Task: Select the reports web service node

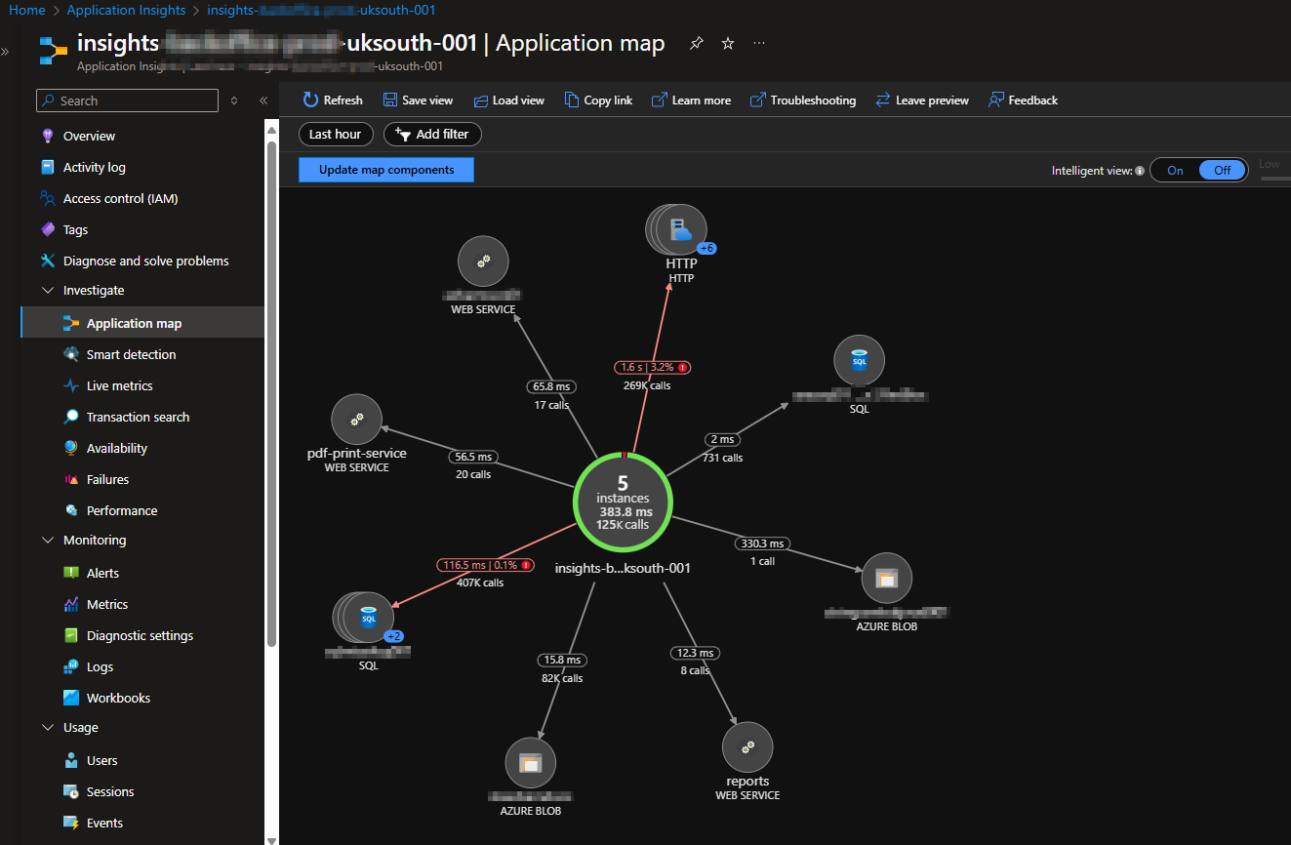Action: [747, 746]
